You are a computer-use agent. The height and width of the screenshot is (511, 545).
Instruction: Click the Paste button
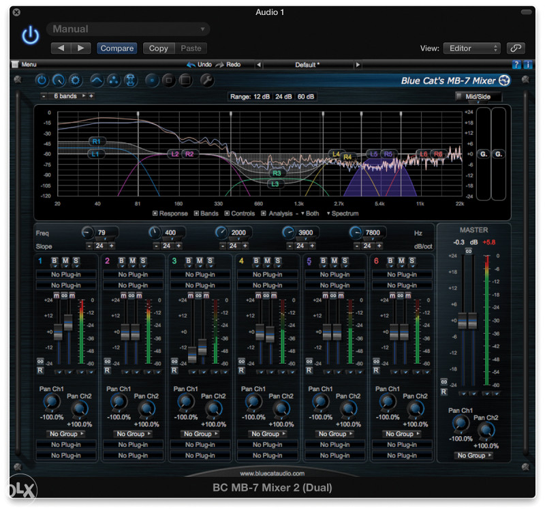(x=191, y=48)
